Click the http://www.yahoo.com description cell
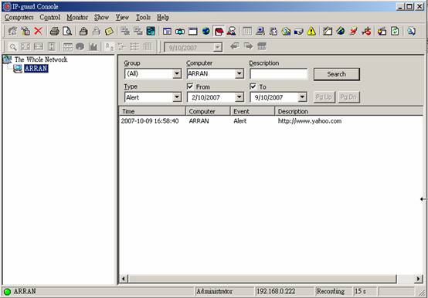 coord(310,121)
